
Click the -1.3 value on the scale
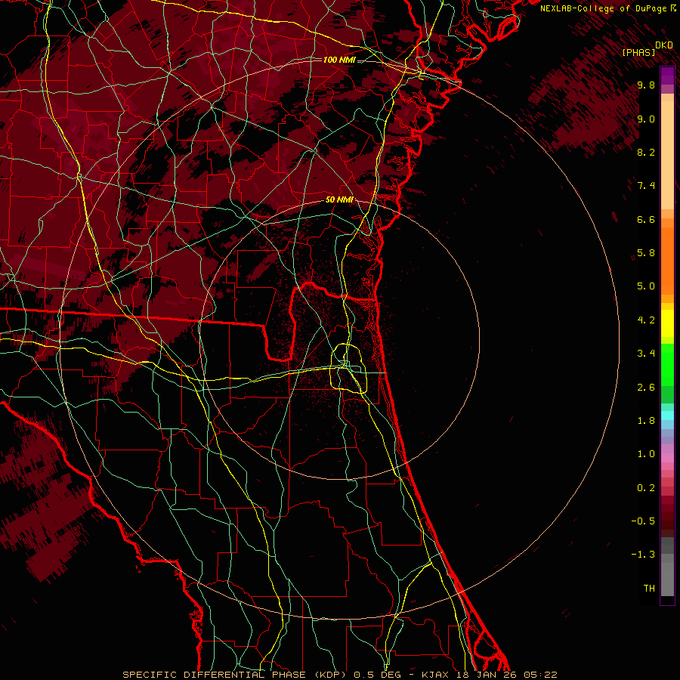643,555
